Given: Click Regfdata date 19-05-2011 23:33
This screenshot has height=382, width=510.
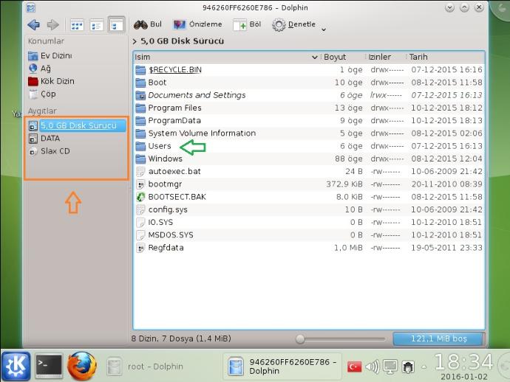Looking at the screenshot, I should (446, 248).
